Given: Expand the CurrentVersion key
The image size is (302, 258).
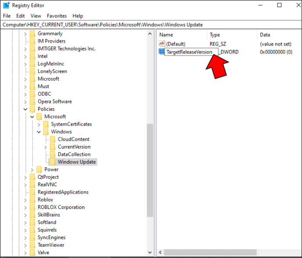Looking at the screenshot, I should (x=46, y=147).
